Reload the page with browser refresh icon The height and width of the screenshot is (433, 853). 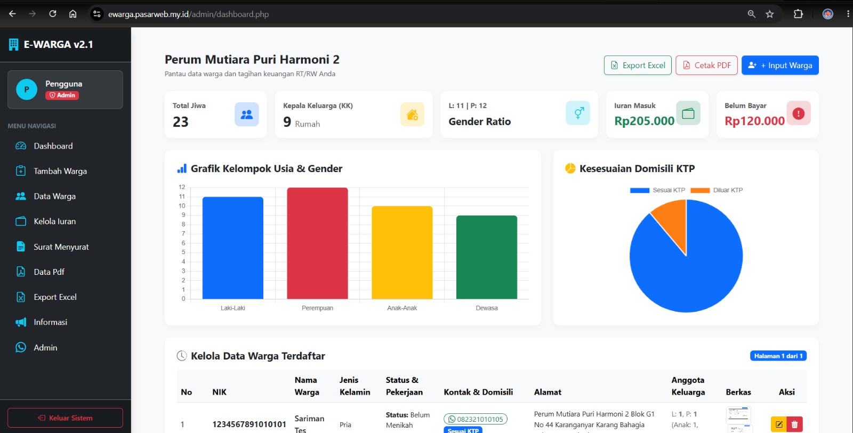click(53, 14)
